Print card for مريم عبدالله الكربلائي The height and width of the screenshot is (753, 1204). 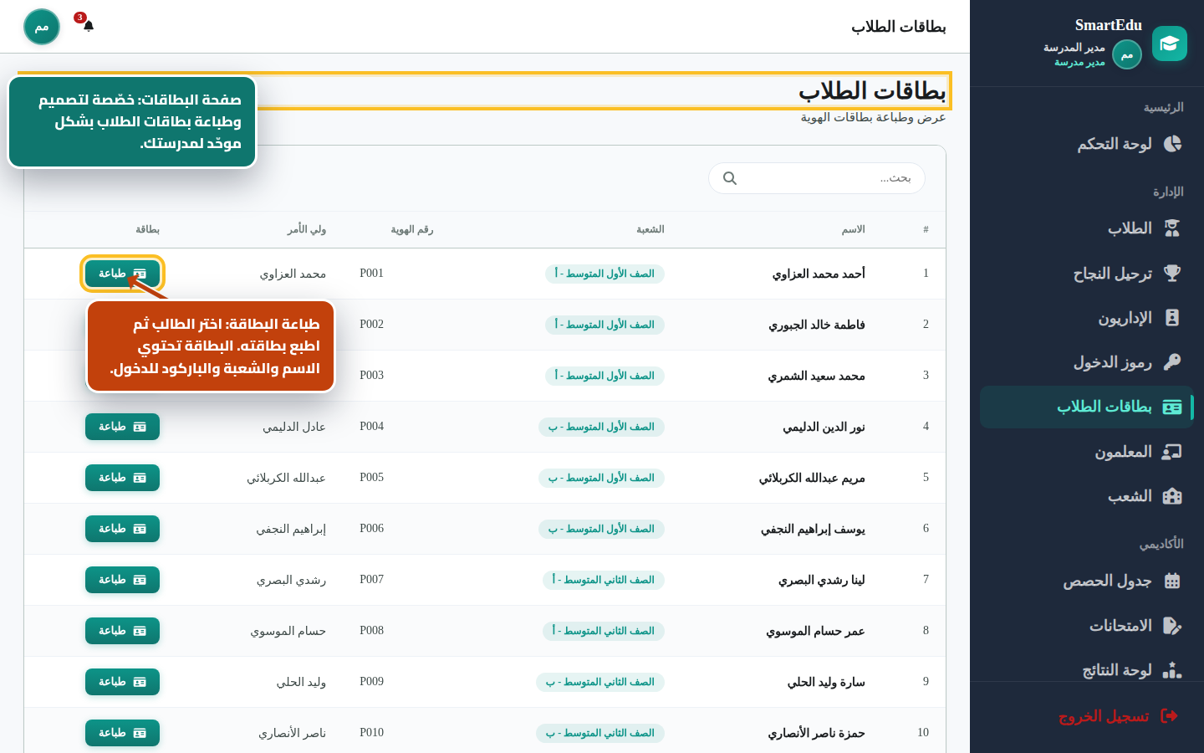click(122, 478)
